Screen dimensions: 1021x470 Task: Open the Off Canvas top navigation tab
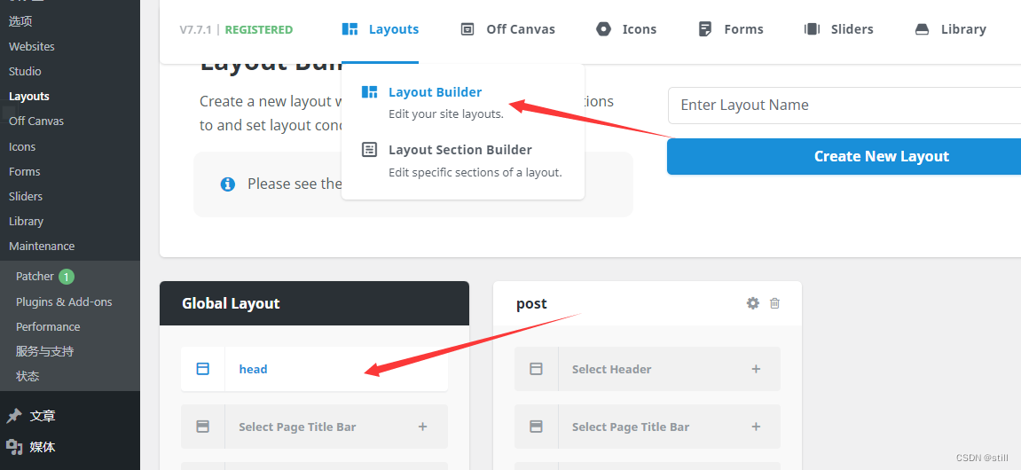click(x=508, y=29)
